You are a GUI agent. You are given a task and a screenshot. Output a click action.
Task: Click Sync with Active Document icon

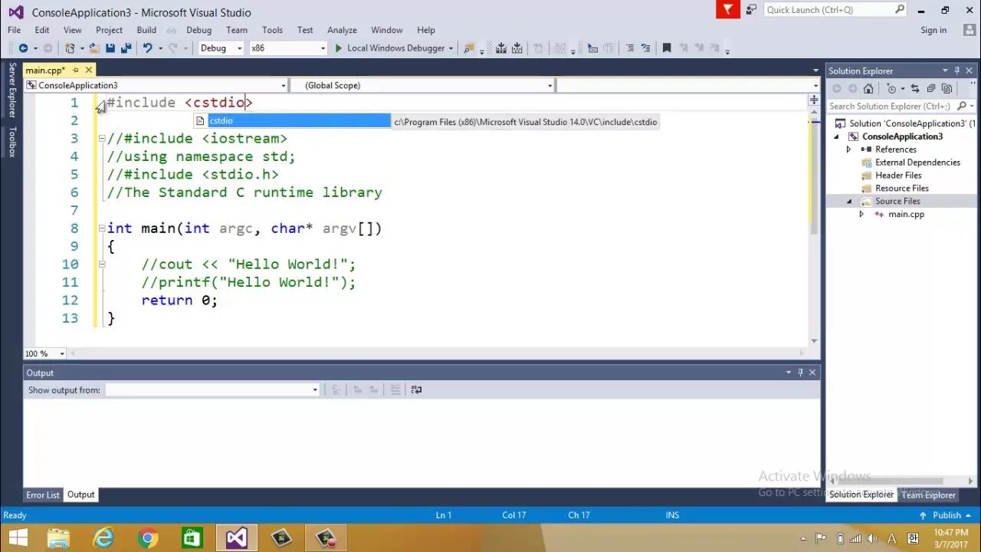(915, 89)
